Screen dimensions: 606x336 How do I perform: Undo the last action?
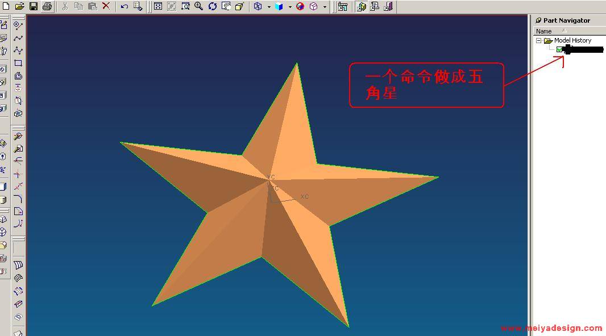point(124,6)
